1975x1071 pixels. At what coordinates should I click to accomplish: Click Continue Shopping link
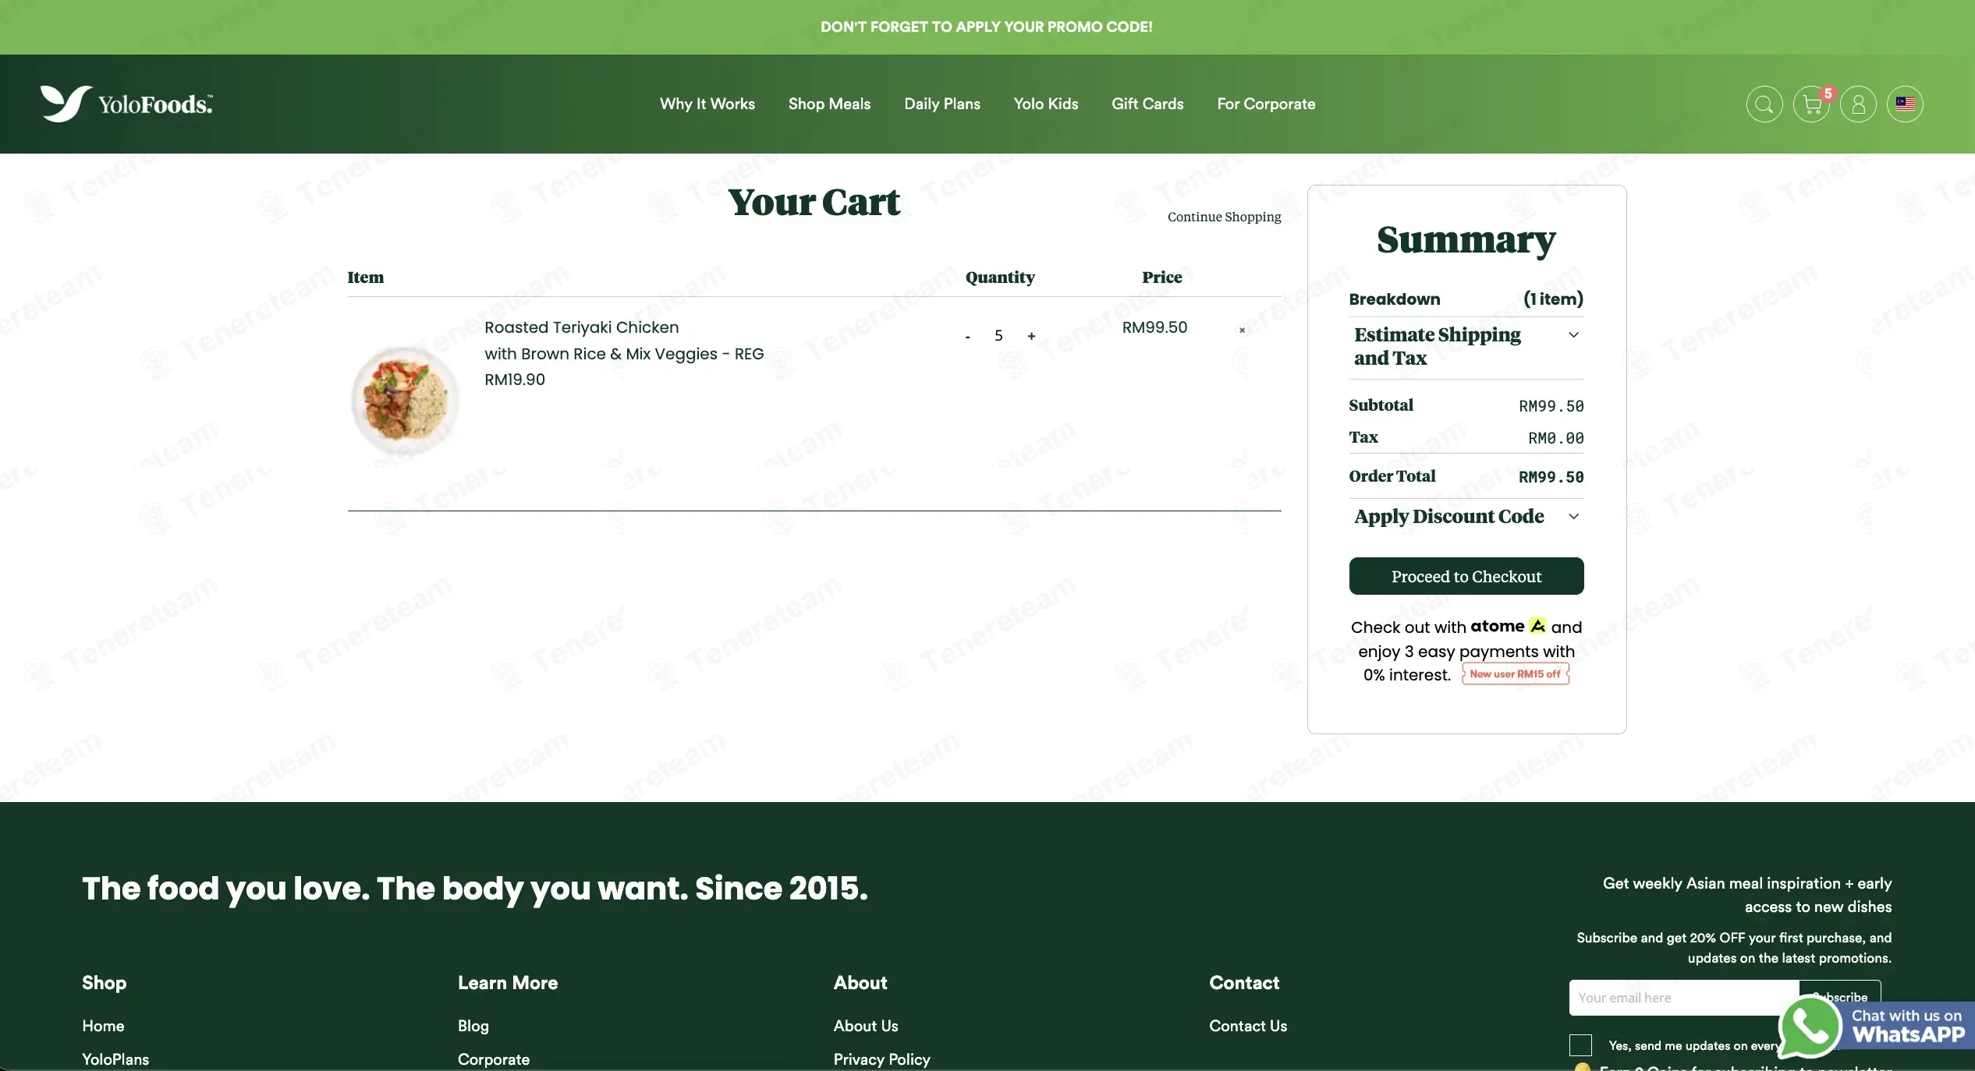tap(1224, 217)
